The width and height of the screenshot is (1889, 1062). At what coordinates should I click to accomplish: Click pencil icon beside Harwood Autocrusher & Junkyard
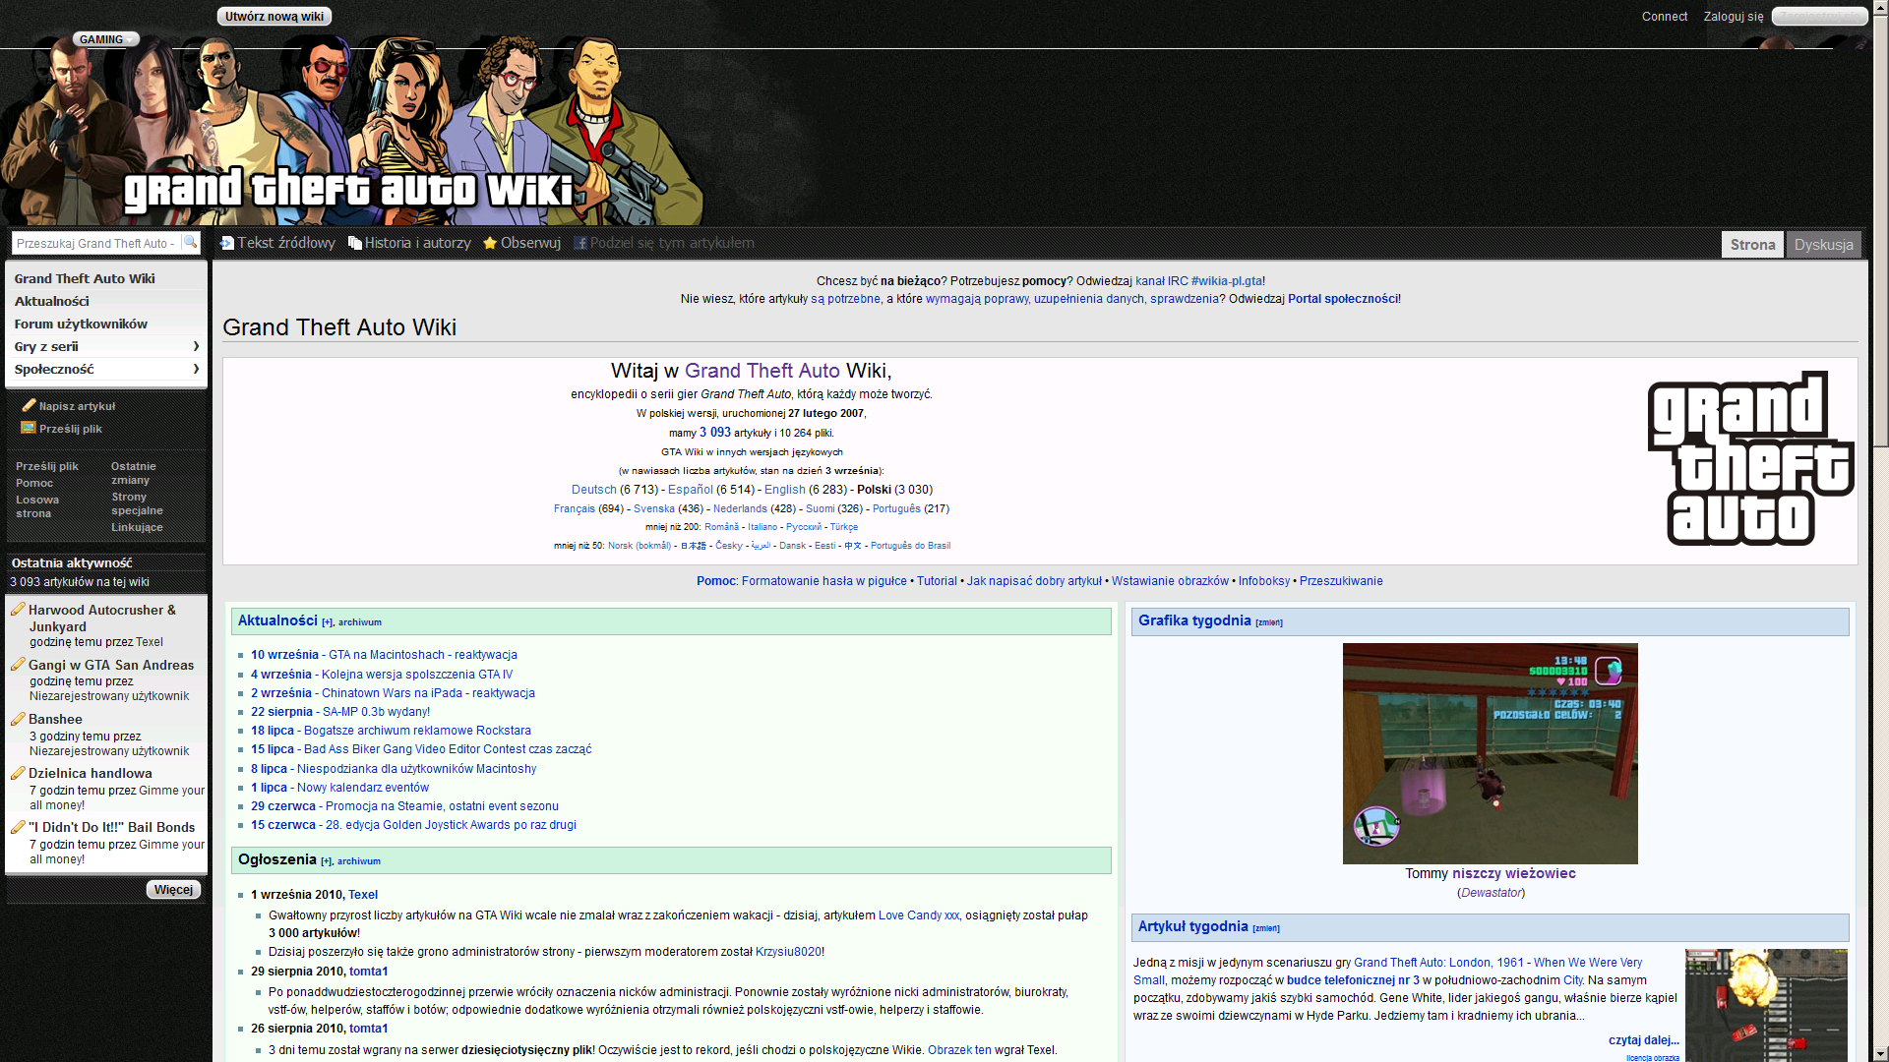point(18,610)
